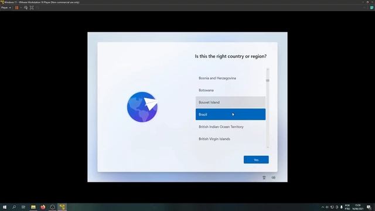Open the setup screen volume control icon
375x211 pixels.
coord(274,178)
